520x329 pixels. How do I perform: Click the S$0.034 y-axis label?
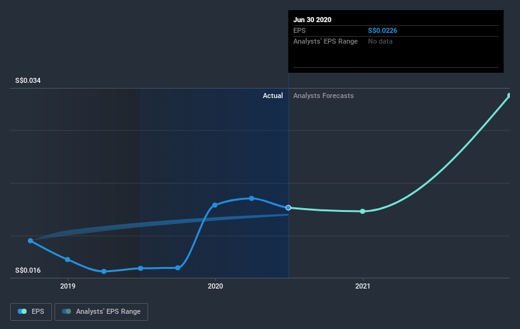coord(28,80)
